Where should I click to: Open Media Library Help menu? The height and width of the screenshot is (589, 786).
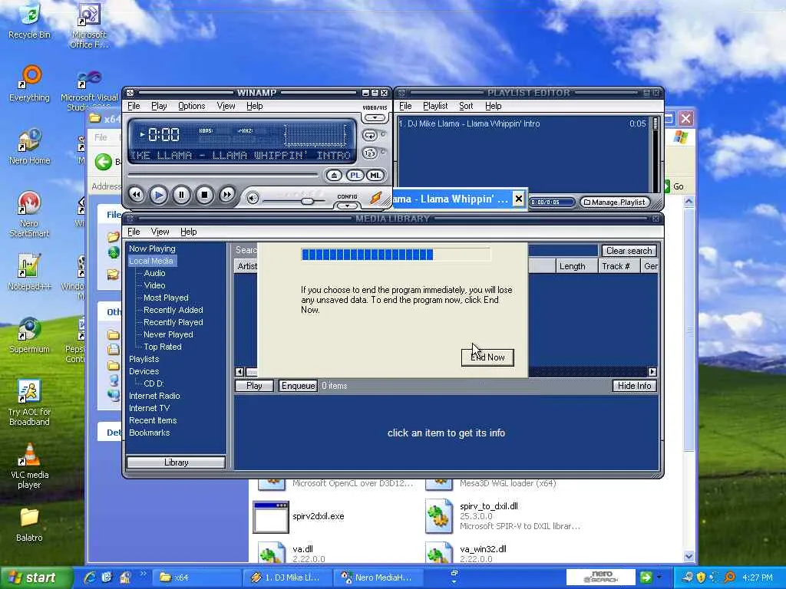pos(189,232)
